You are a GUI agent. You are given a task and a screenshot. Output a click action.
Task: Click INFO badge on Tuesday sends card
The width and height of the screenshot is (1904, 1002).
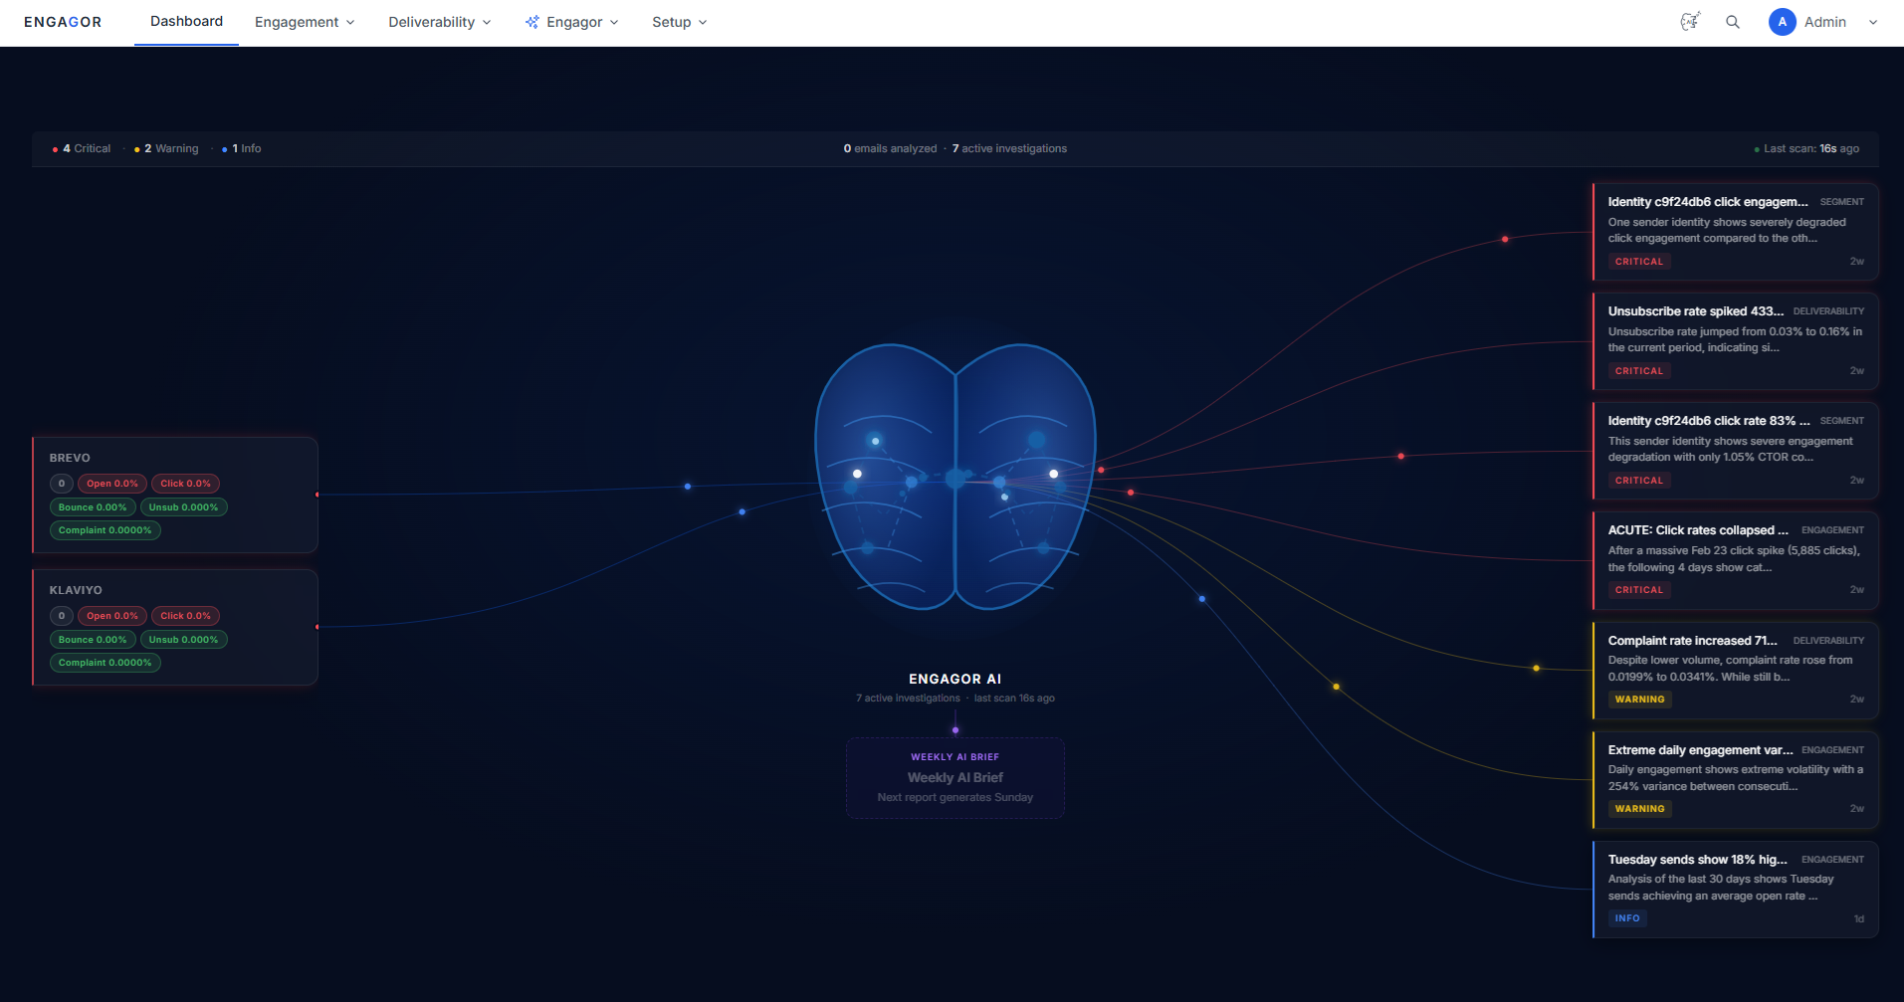coord(1627,918)
